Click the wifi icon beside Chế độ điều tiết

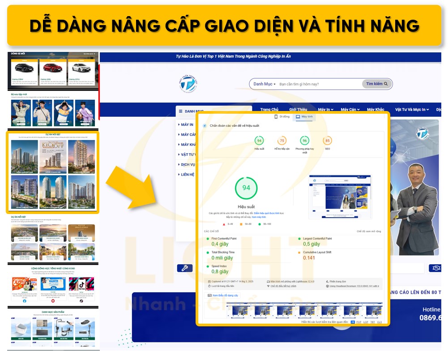click(268, 286)
